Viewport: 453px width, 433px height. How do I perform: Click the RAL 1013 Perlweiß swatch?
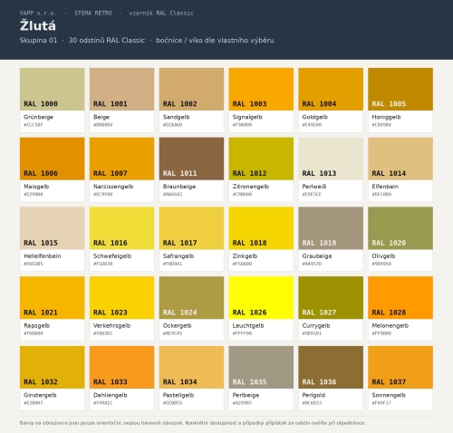pos(331,169)
